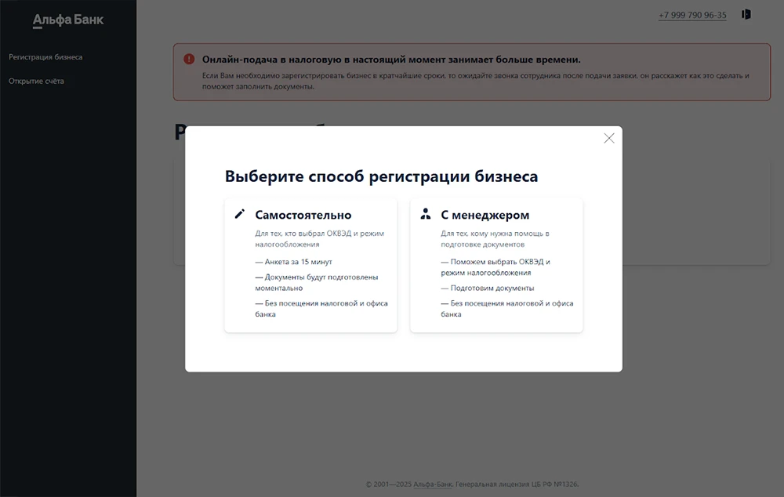This screenshot has width=784, height=497.
Task: Click the Генеральная лицензия ЦБ РФ footer text
Action: click(517, 484)
